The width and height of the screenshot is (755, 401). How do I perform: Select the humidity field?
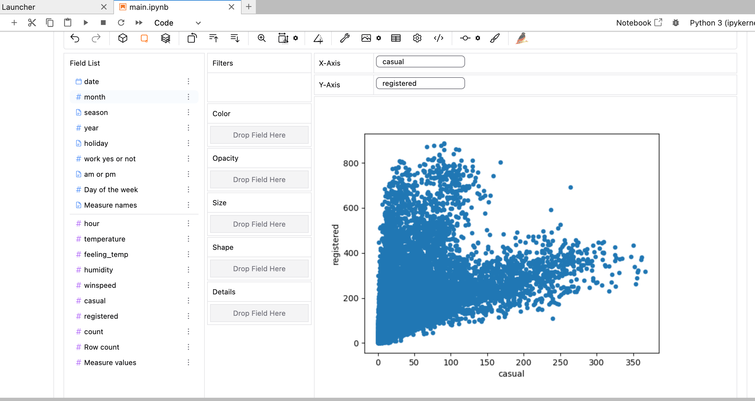pos(134,270)
